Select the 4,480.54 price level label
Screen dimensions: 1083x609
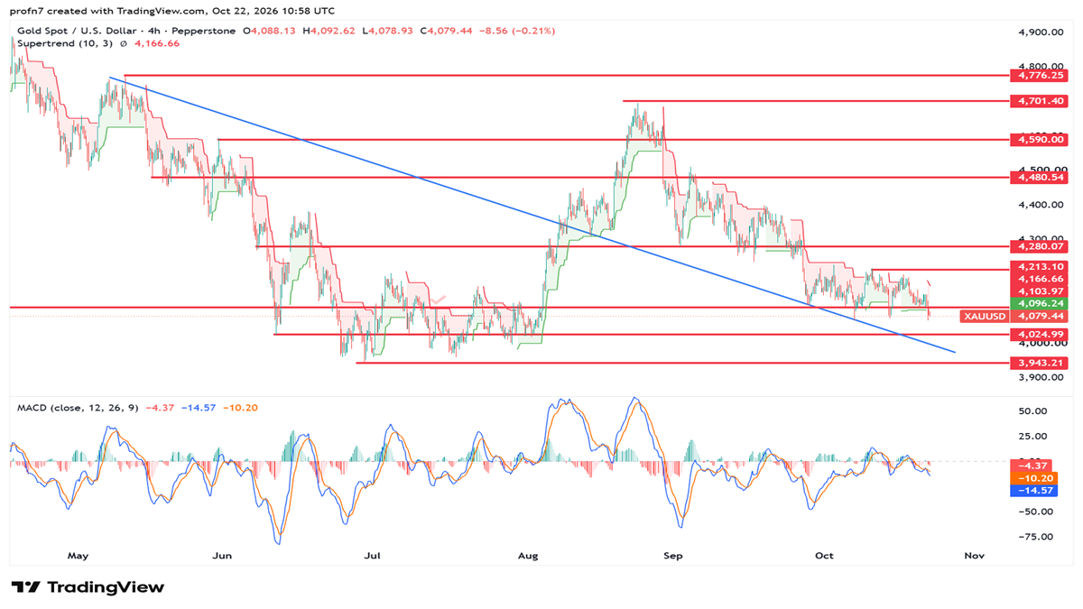click(x=1041, y=178)
